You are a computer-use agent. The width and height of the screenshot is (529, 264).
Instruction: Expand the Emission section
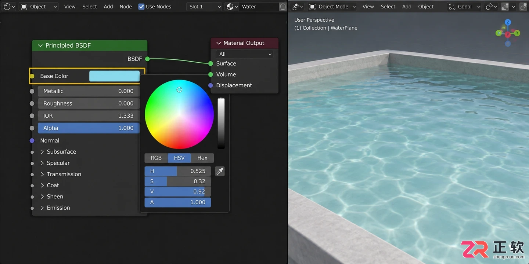(x=42, y=208)
